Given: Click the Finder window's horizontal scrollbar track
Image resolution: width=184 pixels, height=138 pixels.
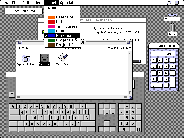Looking at the screenshot, I should (x=72, y=97).
